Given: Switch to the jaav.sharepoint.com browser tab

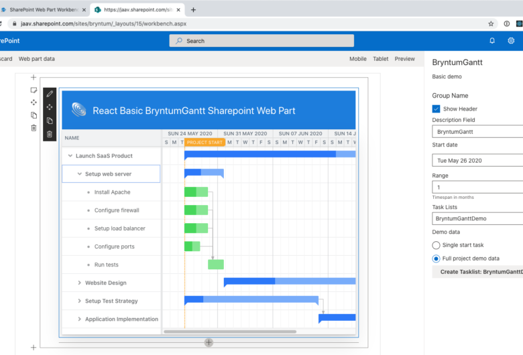Looking at the screenshot, I should (137, 9).
